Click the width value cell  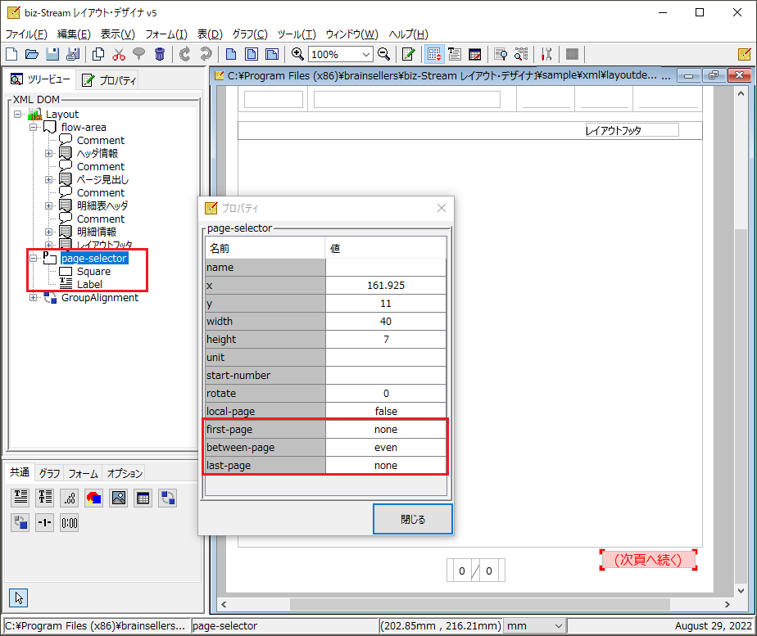click(386, 322)
